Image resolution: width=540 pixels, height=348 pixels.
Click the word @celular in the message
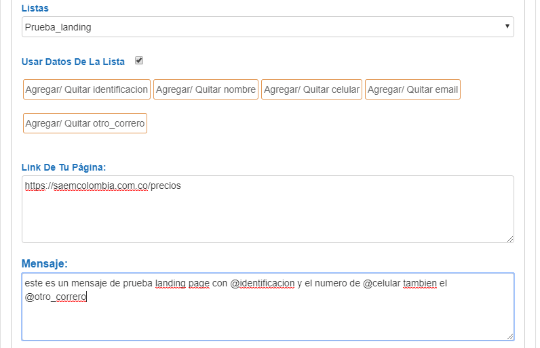[381, 284]
